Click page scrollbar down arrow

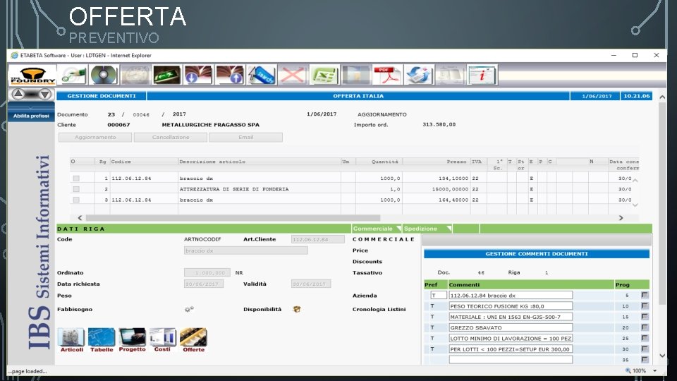point(662,356)
